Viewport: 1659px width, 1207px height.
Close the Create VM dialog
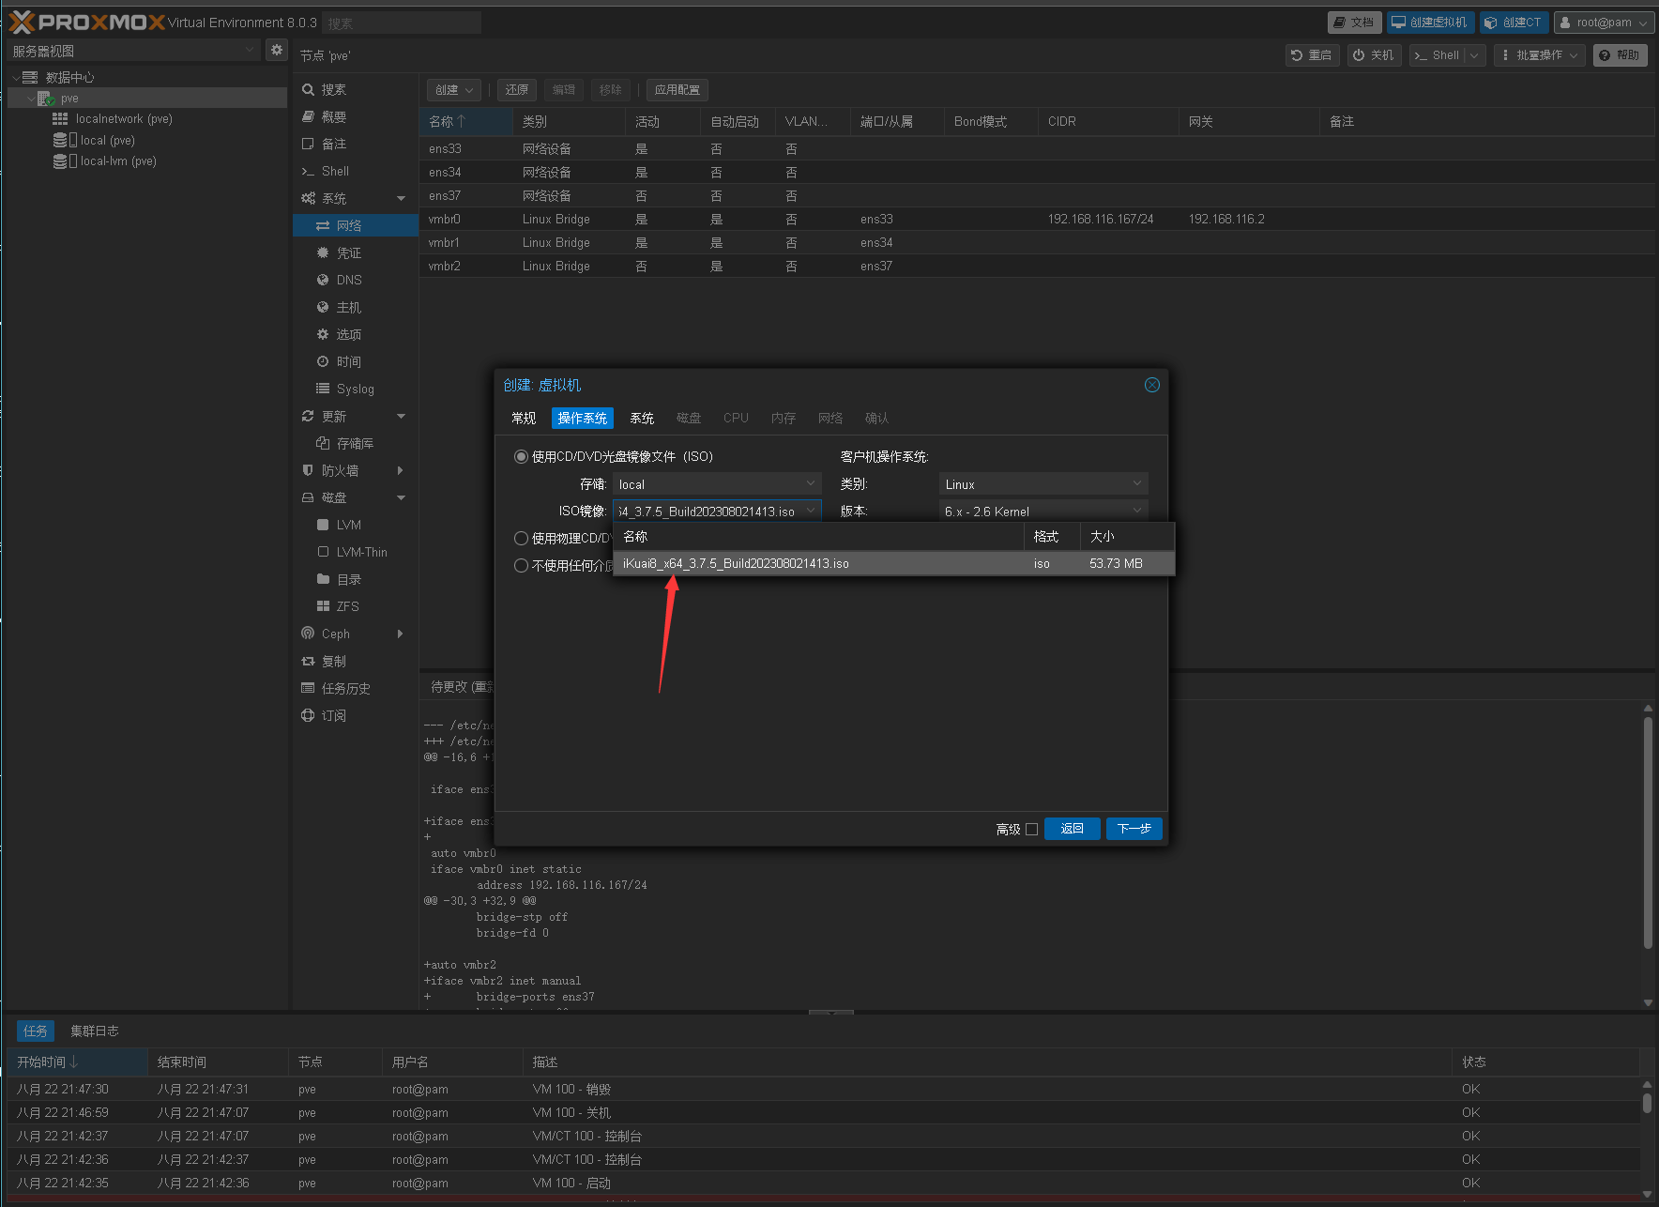pyautogui.click(x=1151, y=385)
